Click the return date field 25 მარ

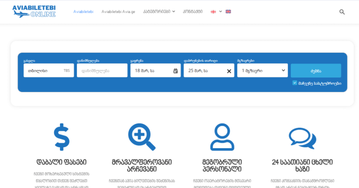[209, 70]
